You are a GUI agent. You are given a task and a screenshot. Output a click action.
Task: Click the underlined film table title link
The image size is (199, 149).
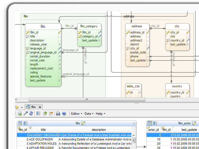(x=43, y=26)
